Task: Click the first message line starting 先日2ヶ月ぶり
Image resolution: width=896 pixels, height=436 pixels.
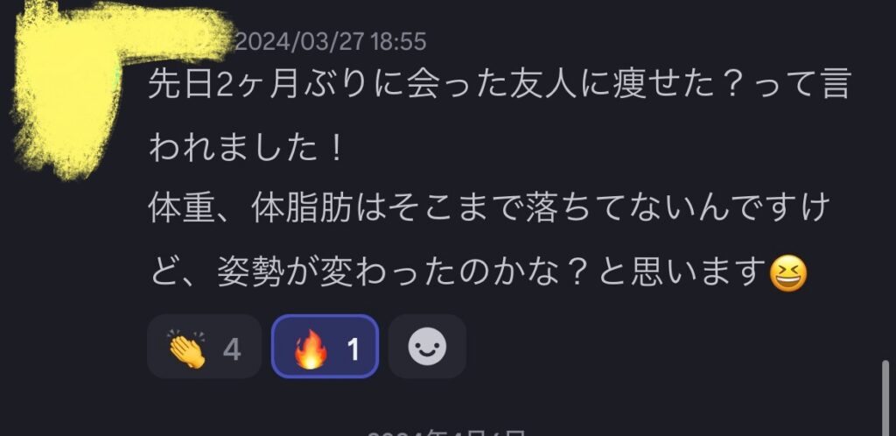Action: coord(500,85)
